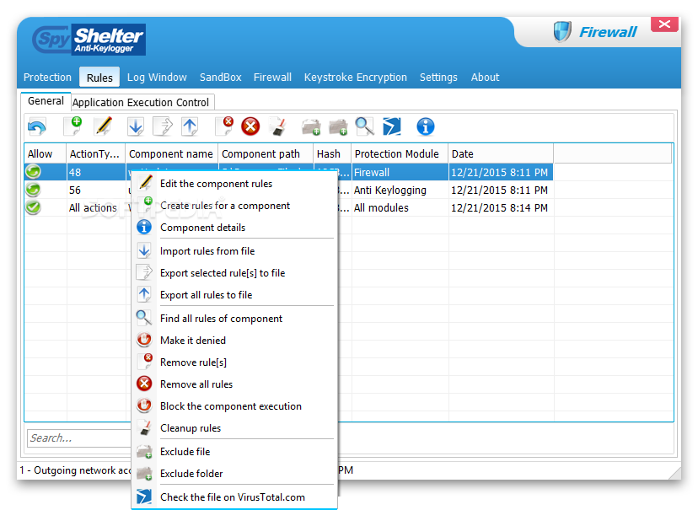
Task: Open the Log Window tab
Action: pyautogui.click(x=157, y=77)
